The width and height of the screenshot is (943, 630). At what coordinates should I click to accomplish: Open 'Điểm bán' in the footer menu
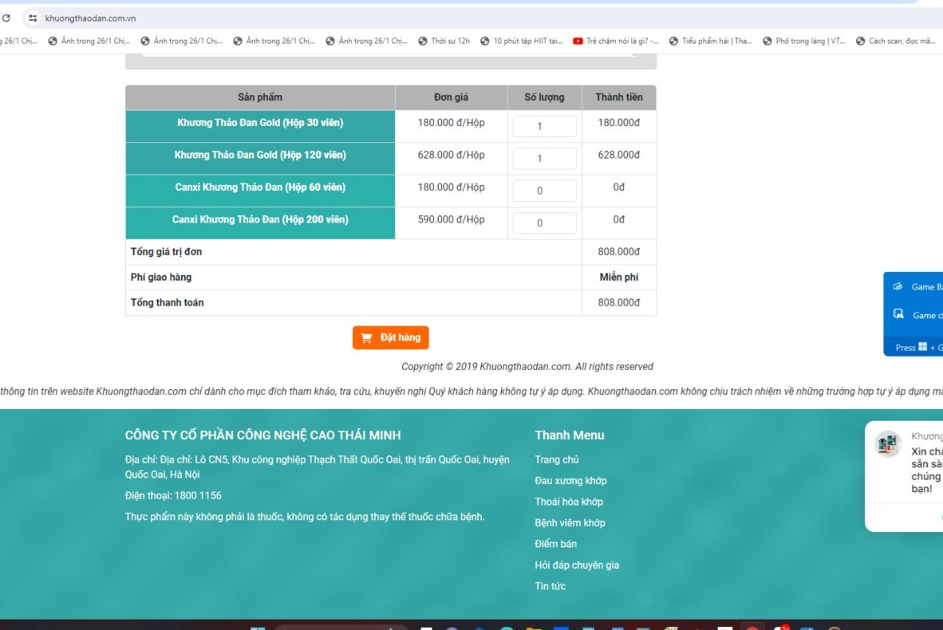click(556, 545)
